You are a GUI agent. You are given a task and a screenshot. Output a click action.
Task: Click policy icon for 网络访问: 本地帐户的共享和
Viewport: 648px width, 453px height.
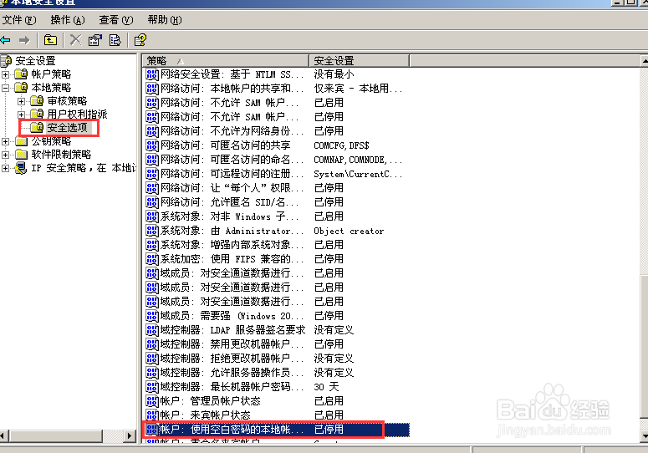pos(152,89)
